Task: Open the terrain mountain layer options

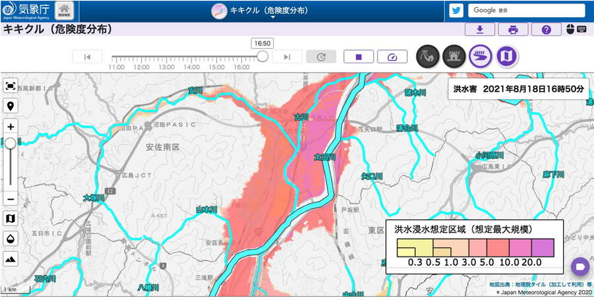Action: click(x=11, y=259)
